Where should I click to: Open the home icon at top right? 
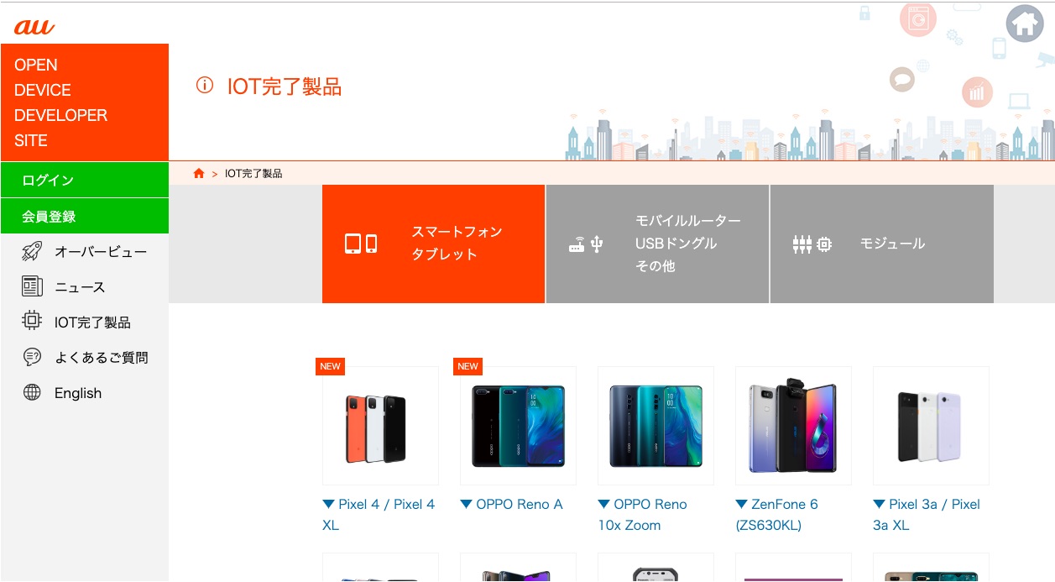pyautogui.click(x=1025, y=24)
